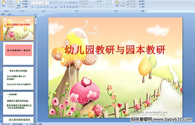The width and height of the screenshot is (195, 125).
Task: Select the second slide thumbnail 幼儿园课程的一般原理
Action: point(18,54)
